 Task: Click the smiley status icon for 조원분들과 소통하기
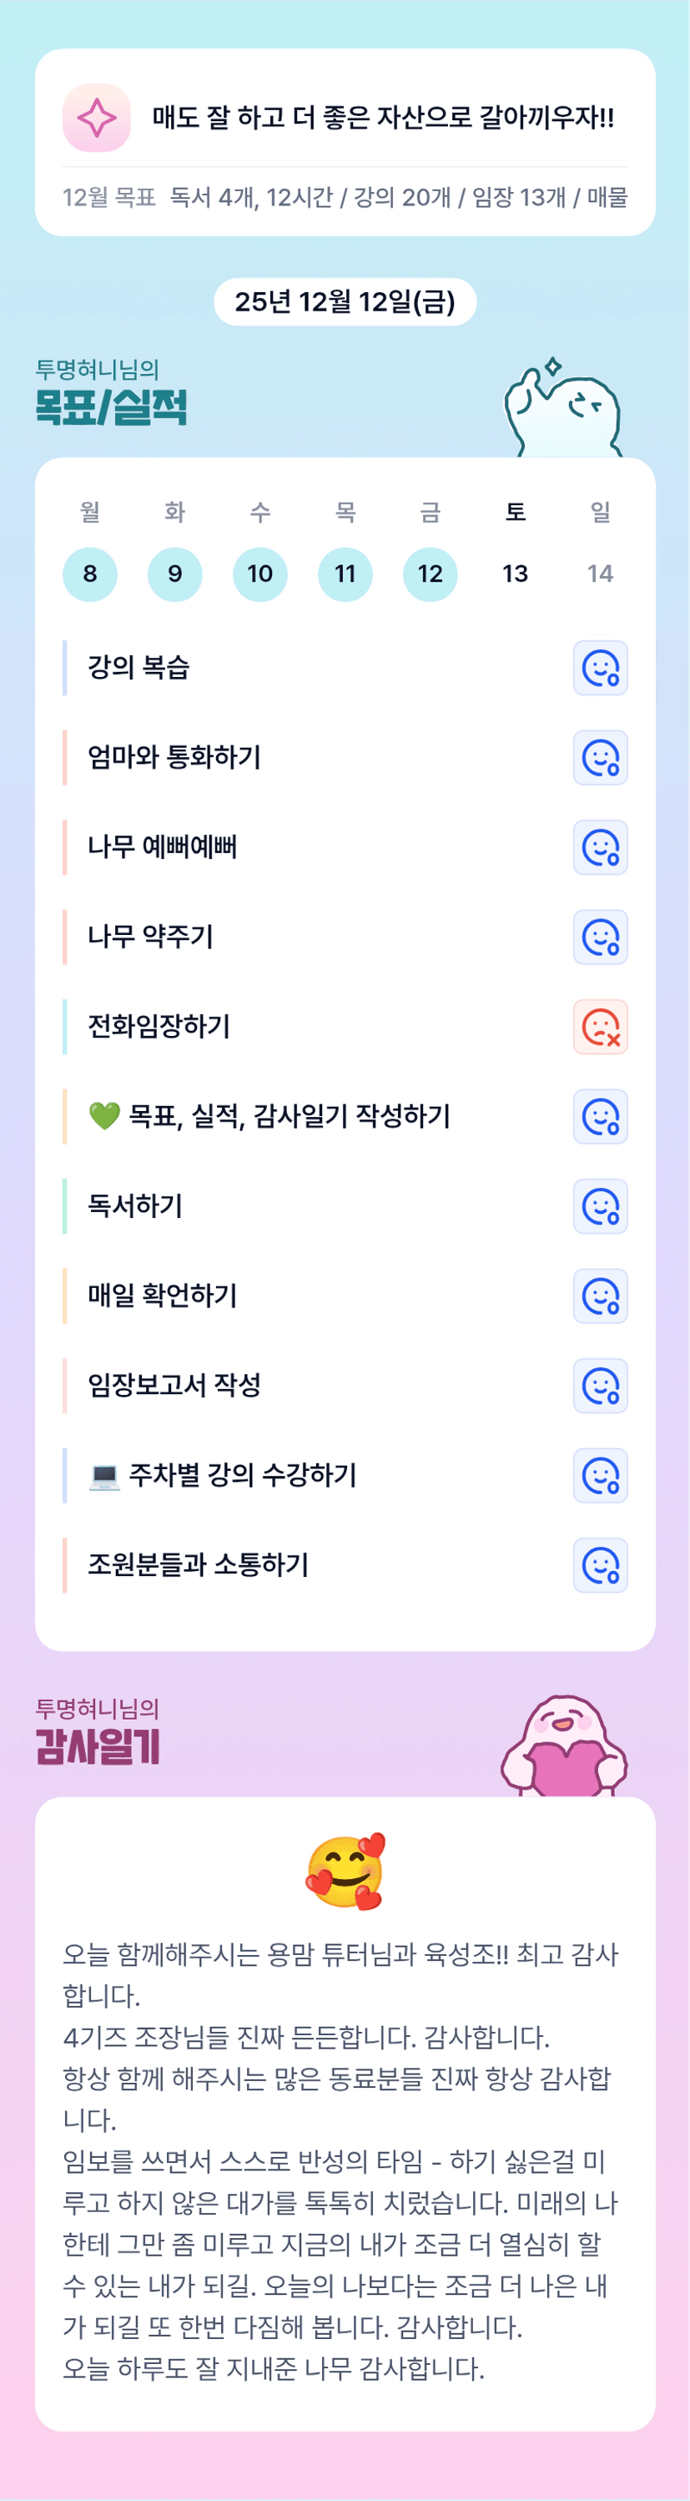(600, 1565)
